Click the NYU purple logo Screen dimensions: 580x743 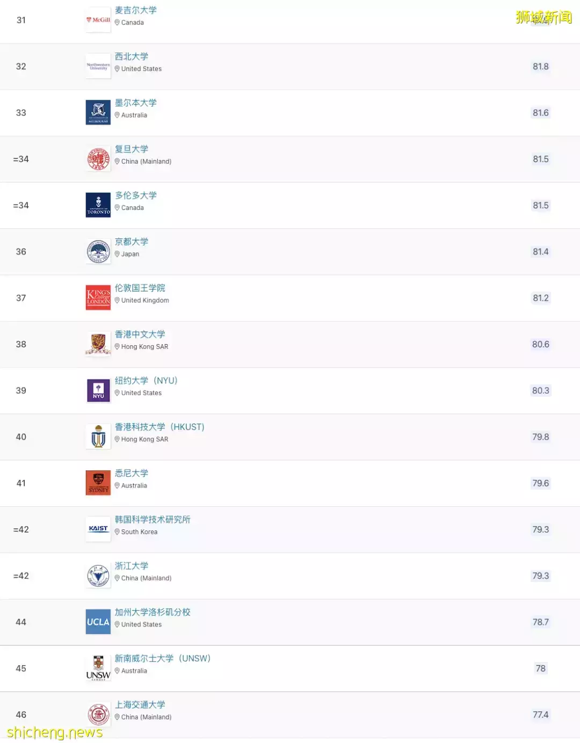click(x=98, y=390)
